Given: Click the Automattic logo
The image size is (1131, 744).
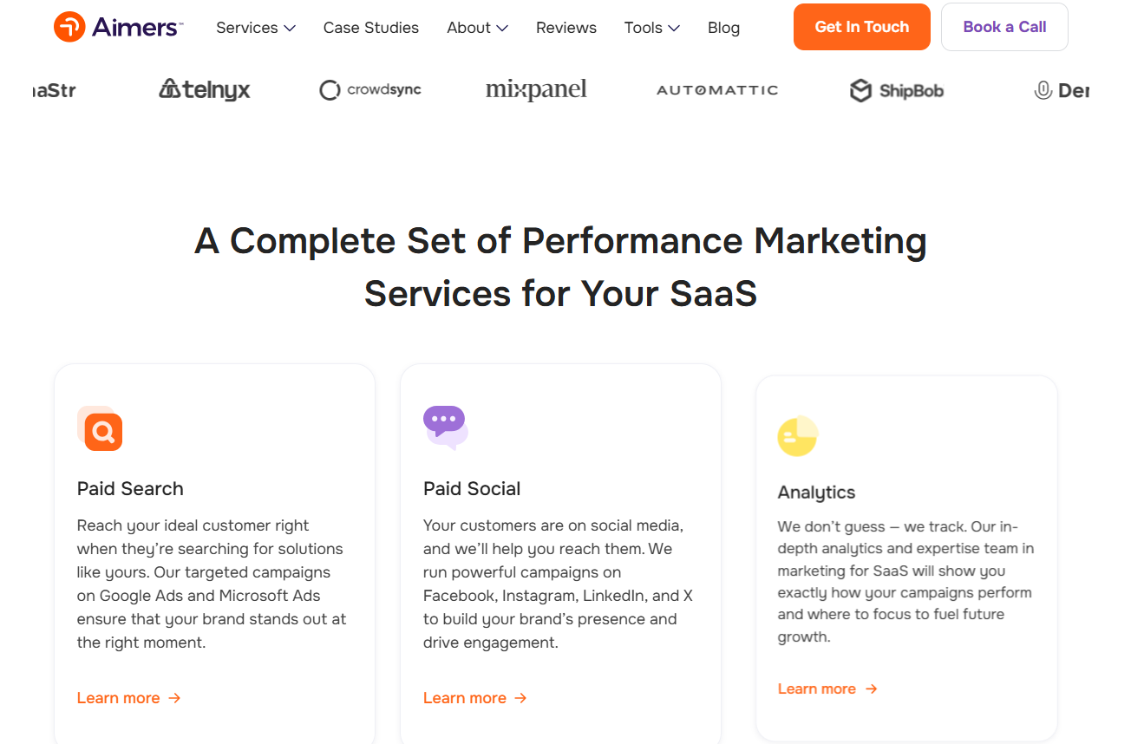Looking at the screenshot, I should (x=717, y=89).
